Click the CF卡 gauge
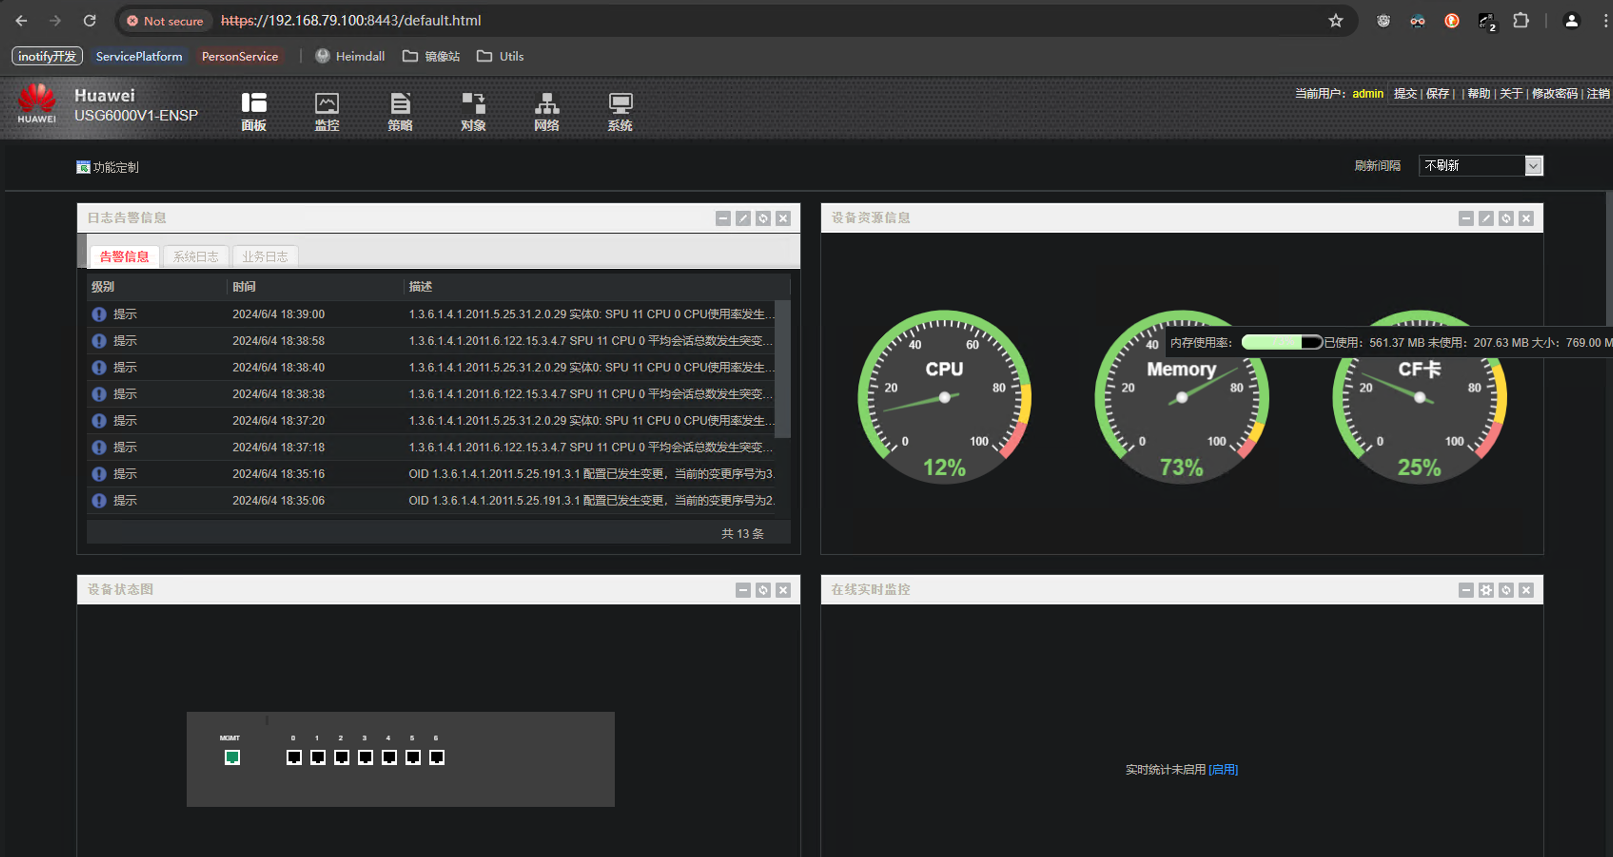 tap(1419, 397)
